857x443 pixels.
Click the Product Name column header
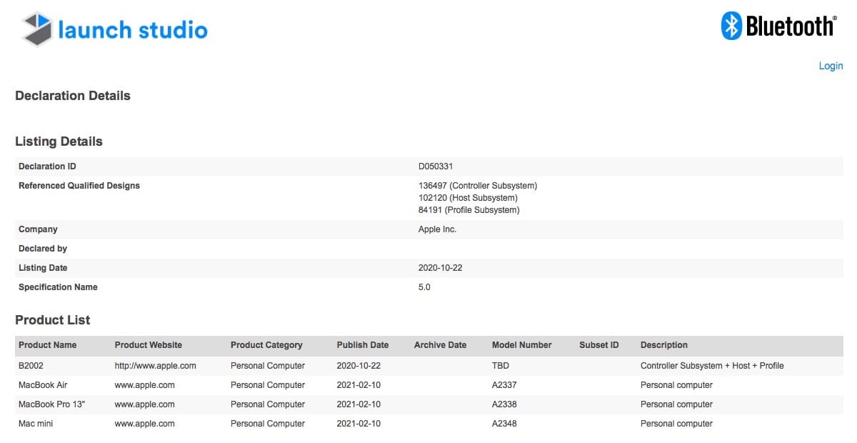click(47, 345)
